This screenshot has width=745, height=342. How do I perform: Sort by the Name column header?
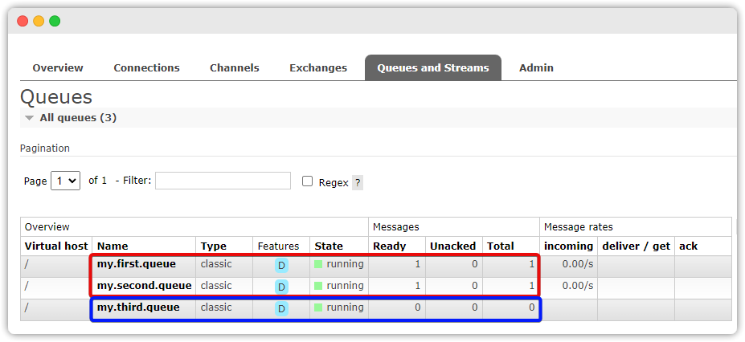pos(113,246)
